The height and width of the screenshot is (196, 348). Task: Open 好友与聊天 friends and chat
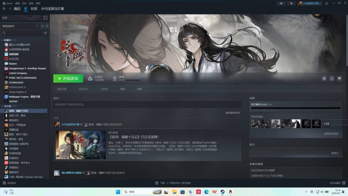pos(337,183)
